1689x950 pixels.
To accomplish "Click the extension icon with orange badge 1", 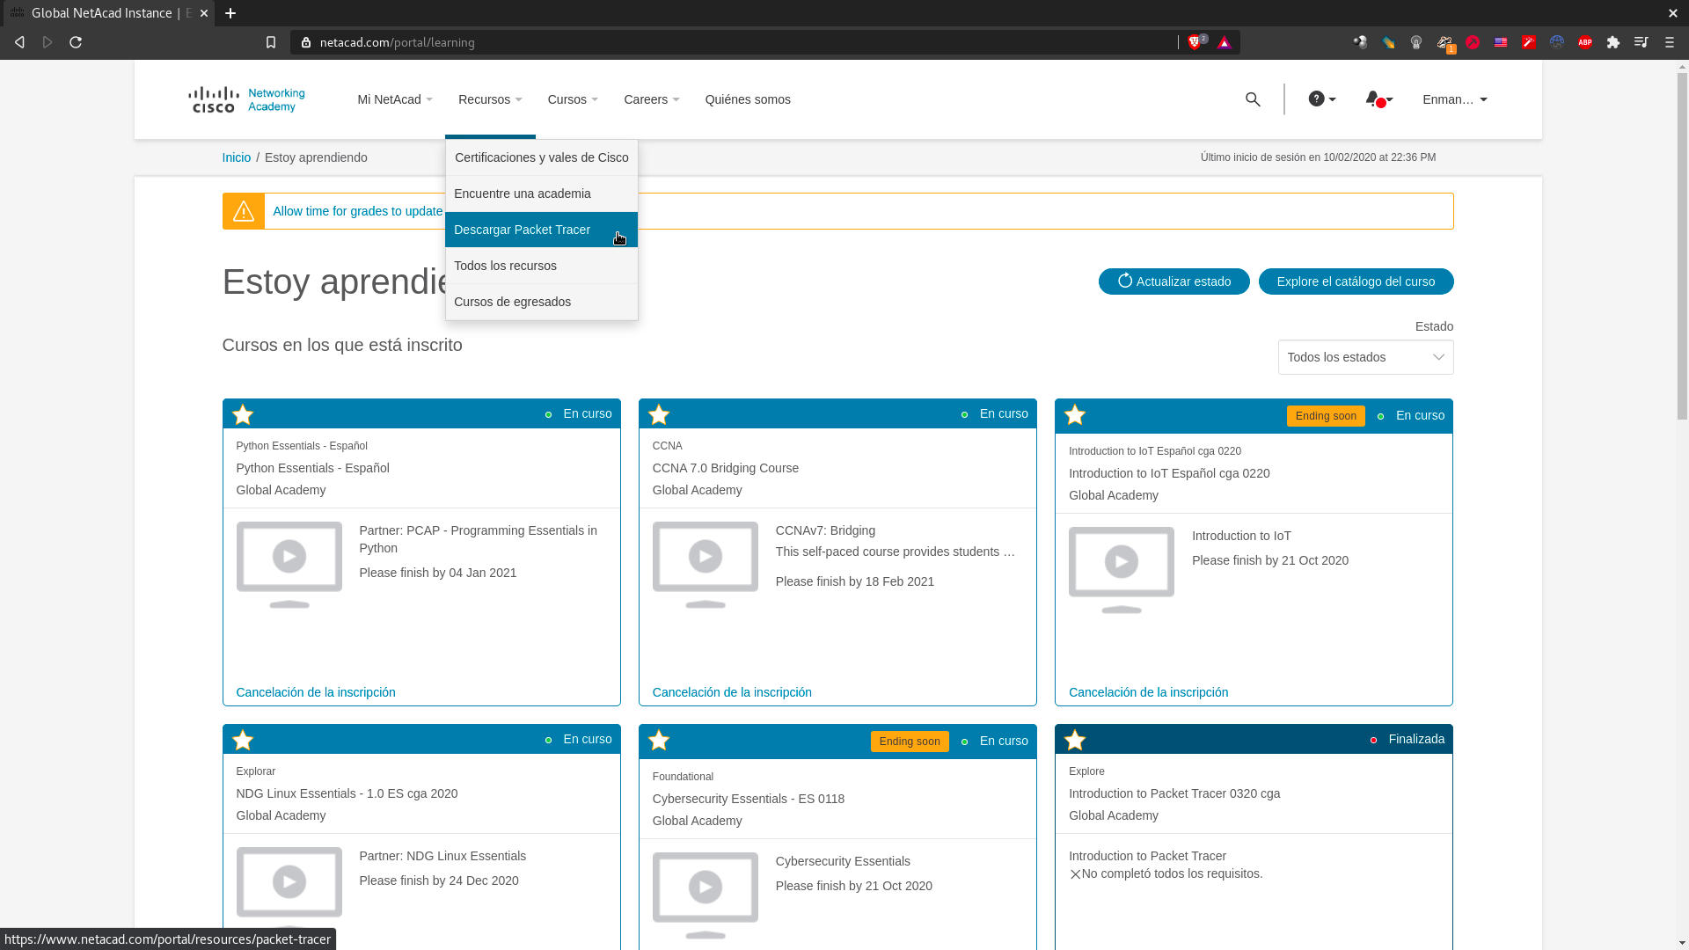I will pos(1445,43).
